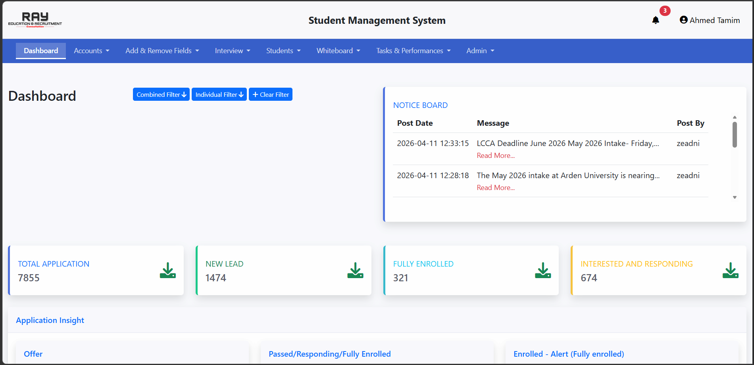Click the May 2026 intake Arden University message

(x=568, y=175)
